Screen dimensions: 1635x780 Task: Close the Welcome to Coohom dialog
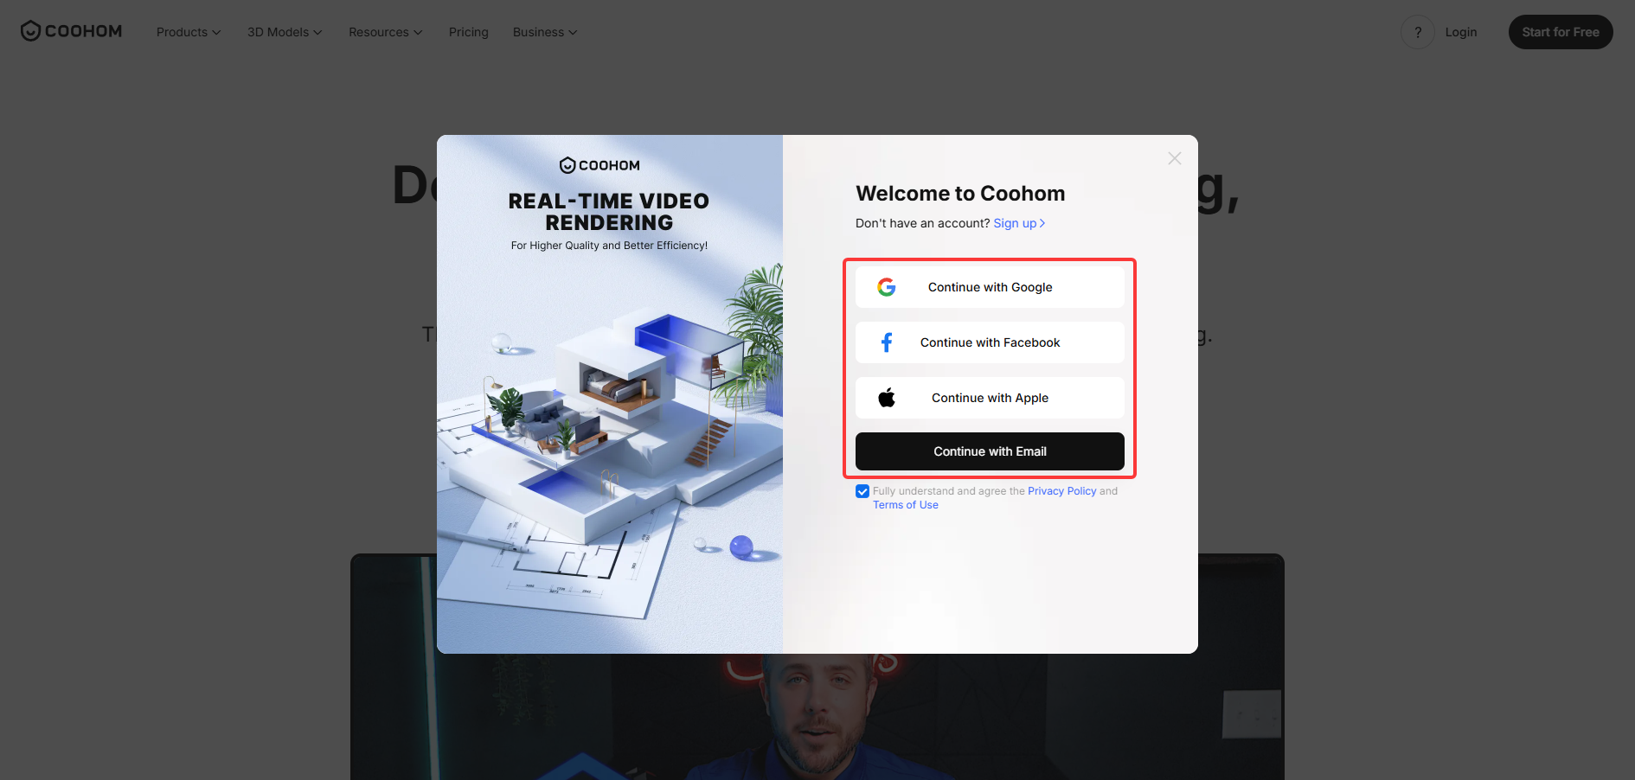click(x=1174, y=158)
